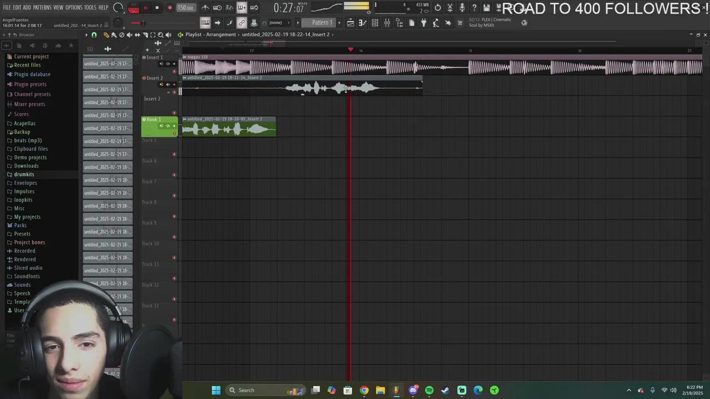710x399 pixels.
Task: Expand the playlist menu arrow left of the magnet
Action: point(87,35)
